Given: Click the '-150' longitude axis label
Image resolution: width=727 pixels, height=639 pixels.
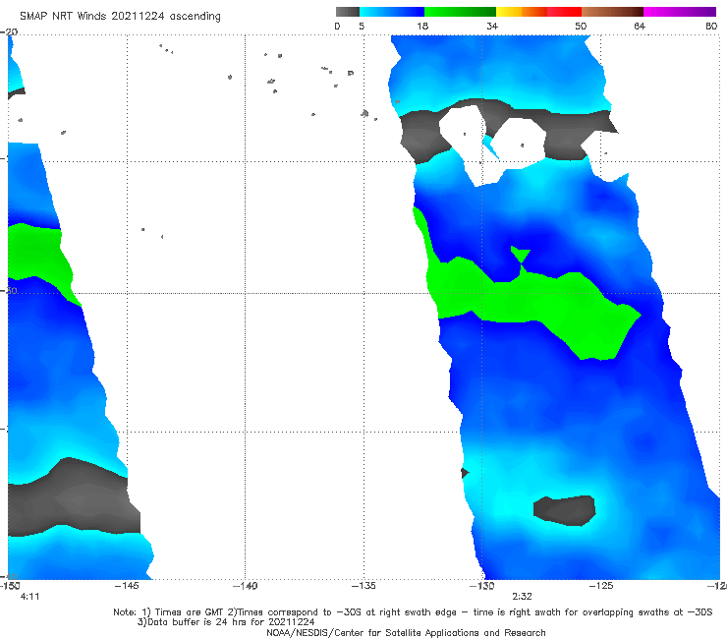Looking at the screenshot, I should point(10,586).
